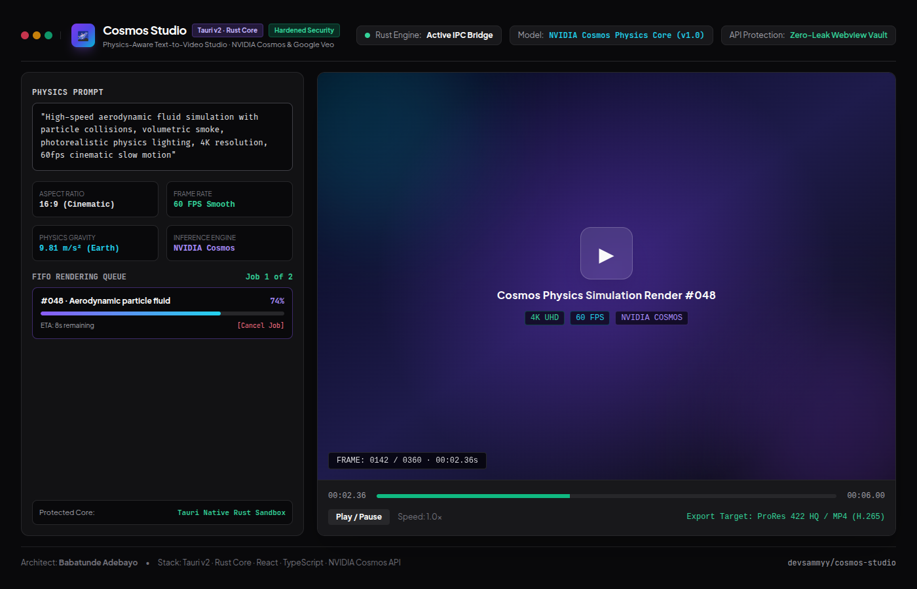
Task: Click the Cosmos Studio title text
Action: tap(145, 31)
